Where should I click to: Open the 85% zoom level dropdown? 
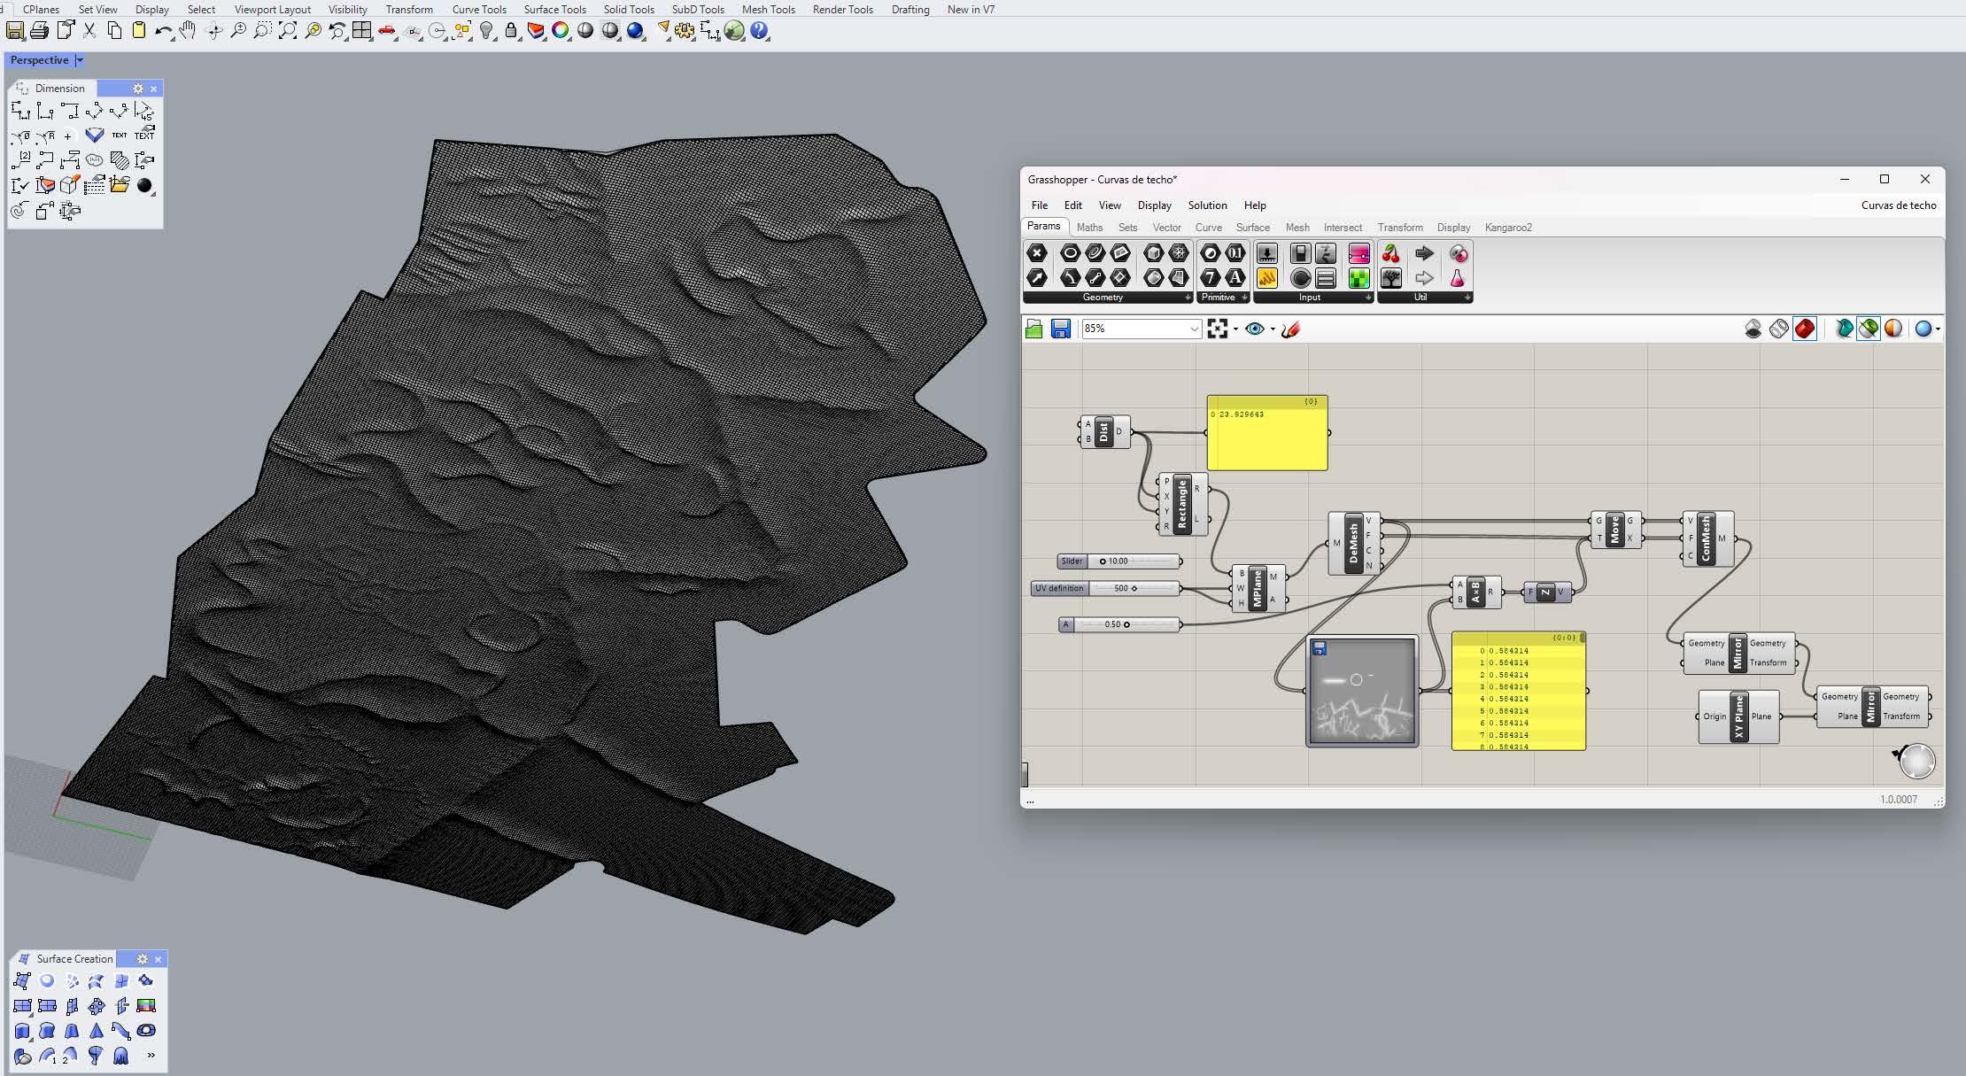pyautogui.click(x=1194, y=329)
